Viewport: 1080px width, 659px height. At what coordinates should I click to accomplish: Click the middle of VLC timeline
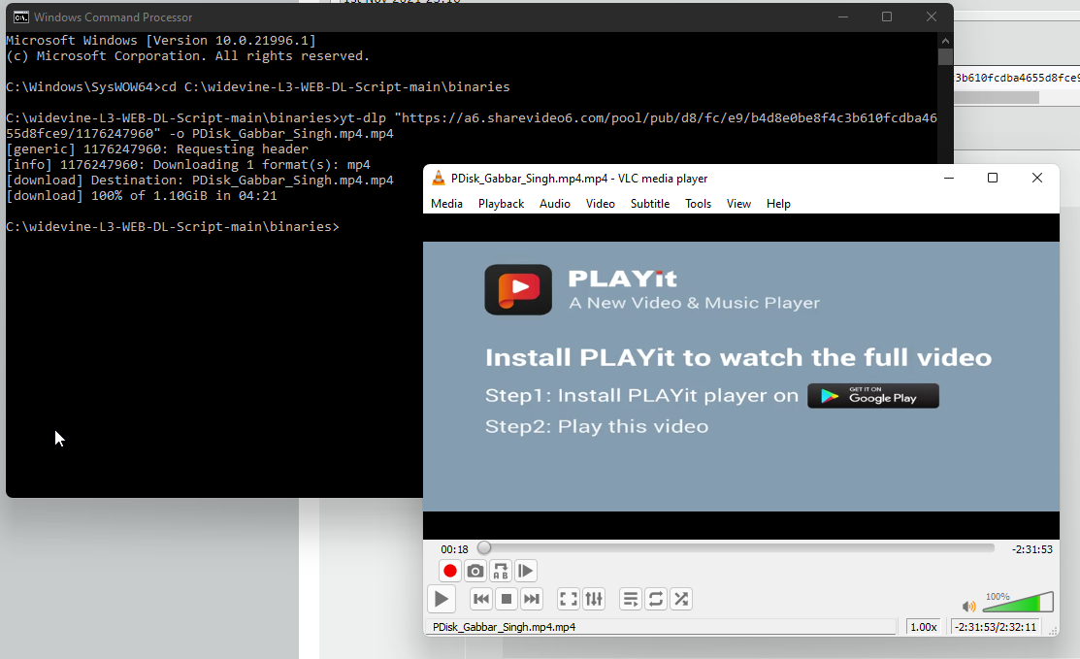736,548
